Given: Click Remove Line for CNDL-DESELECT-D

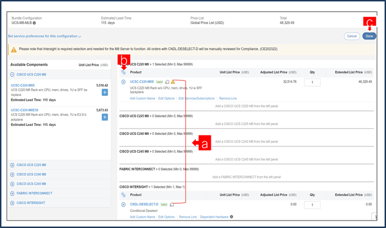Looking at the screenshot, I should [188, 217].
